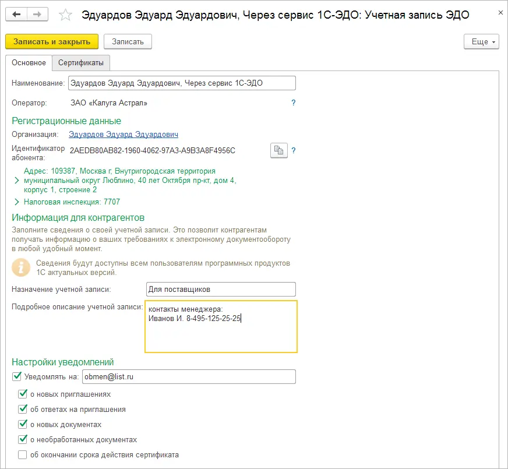Focus the Наименование input field

point(182,83)
